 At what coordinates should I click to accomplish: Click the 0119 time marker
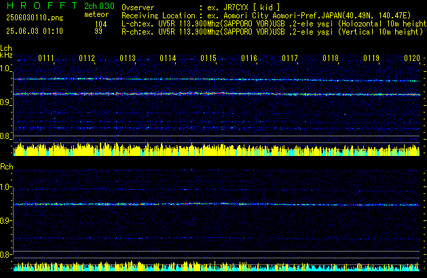coord(371,58)
